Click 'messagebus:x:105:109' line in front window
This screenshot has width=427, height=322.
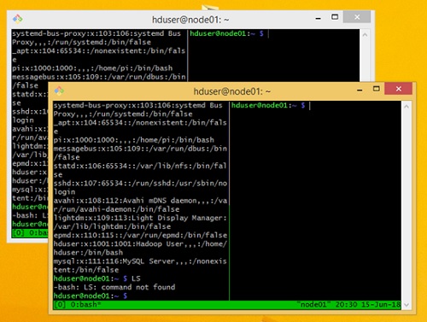[x=140, y=149]
